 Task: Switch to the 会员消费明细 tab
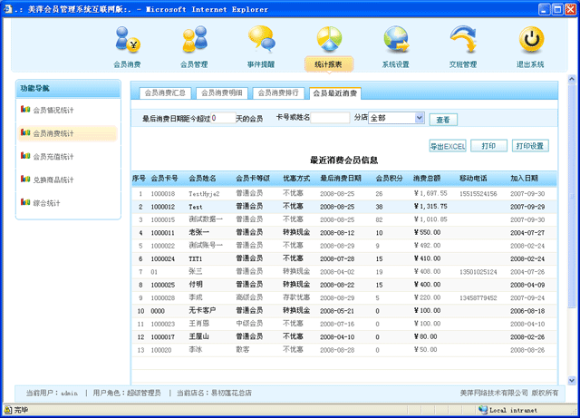[x=221, y=93]
